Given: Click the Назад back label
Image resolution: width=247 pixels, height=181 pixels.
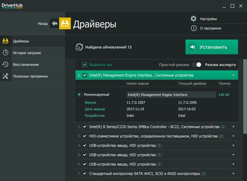Looking at the screenshot, I should point(43,23).
